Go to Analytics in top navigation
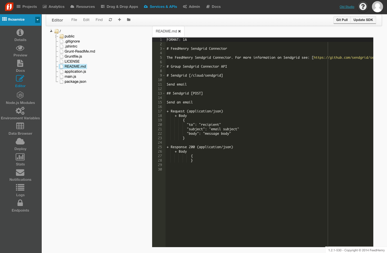 point(53,6)
